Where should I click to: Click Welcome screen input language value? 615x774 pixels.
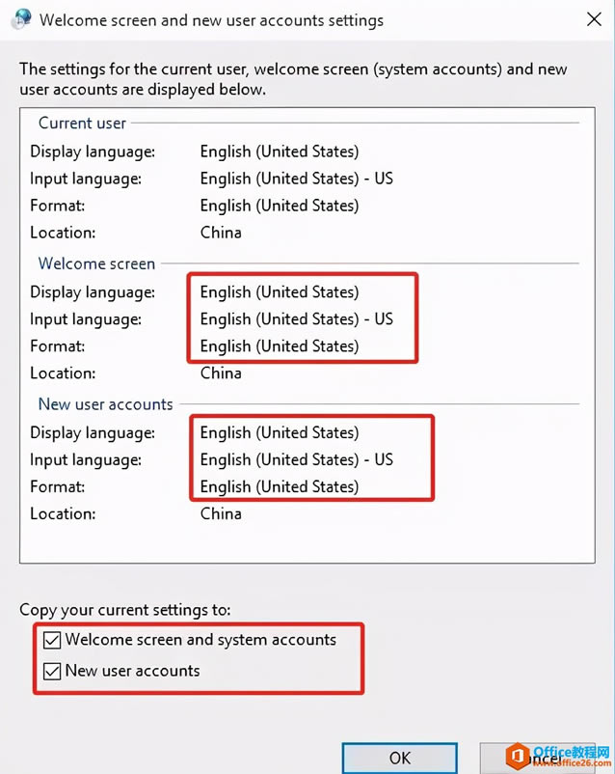296,319
